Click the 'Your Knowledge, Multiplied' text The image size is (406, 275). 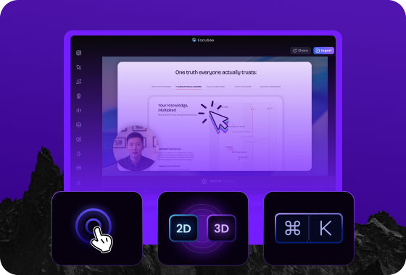[x=173, y=108]
